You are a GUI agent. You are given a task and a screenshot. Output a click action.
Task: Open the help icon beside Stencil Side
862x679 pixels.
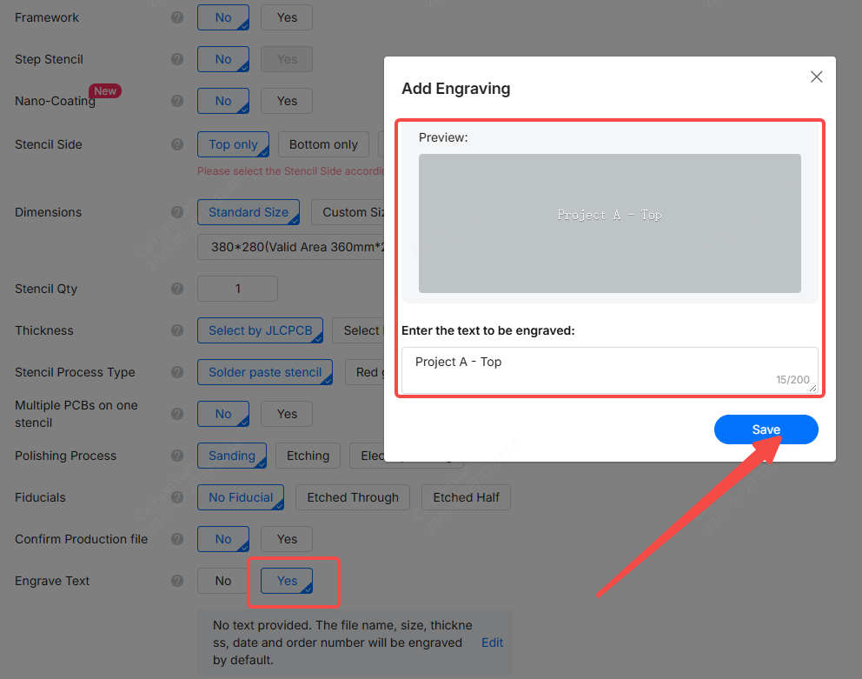[x=177, y=144]
